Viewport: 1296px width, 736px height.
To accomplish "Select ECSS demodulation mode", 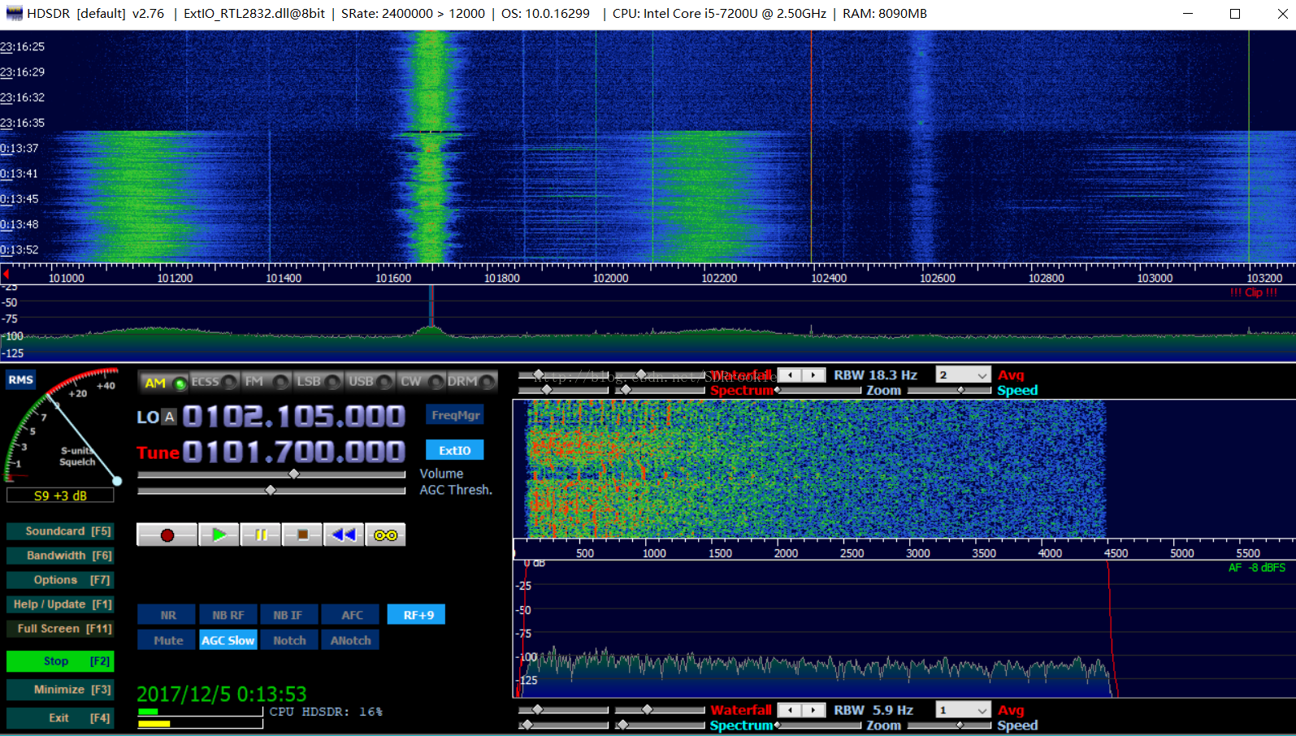I will coord(214,382).
